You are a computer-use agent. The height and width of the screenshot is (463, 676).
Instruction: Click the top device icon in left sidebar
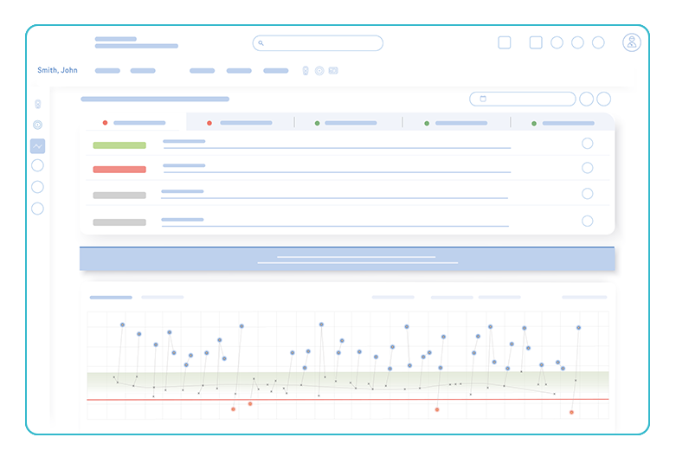37,105
